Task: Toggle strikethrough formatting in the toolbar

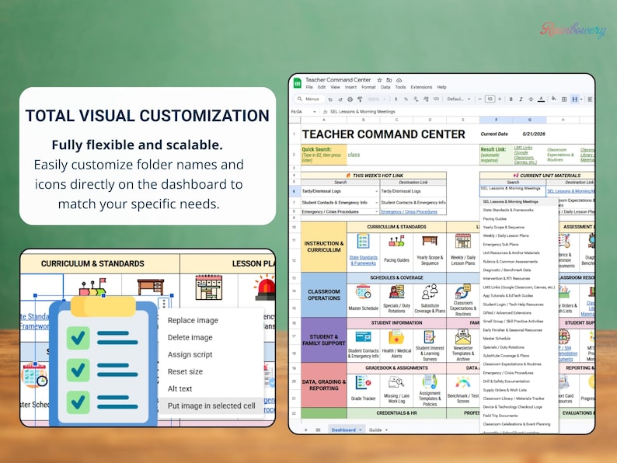Action: [x=531, y=99]
